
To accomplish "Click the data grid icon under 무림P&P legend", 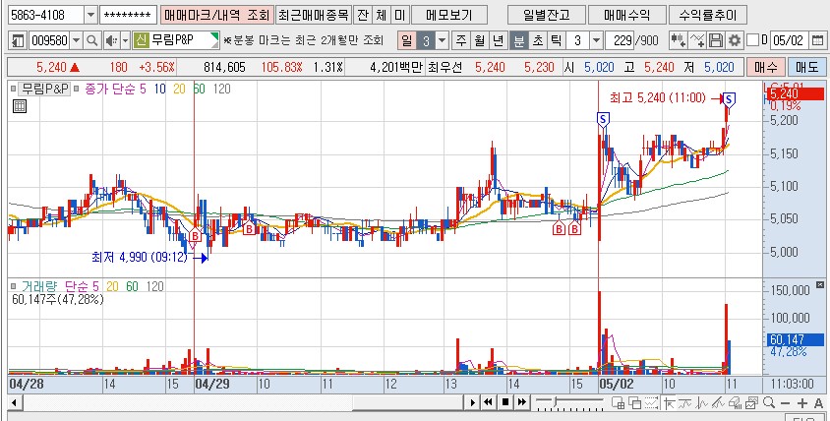I will pyautogui.click(x=19, y=106).
